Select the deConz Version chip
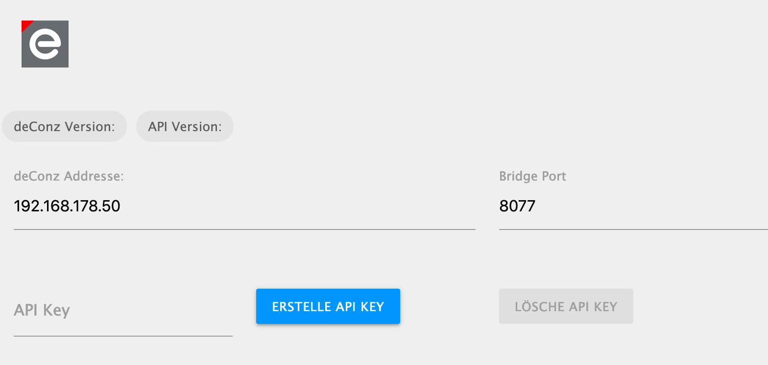Image resolution: width=768 pixels, height=365 pixels. tap(65, 126)
